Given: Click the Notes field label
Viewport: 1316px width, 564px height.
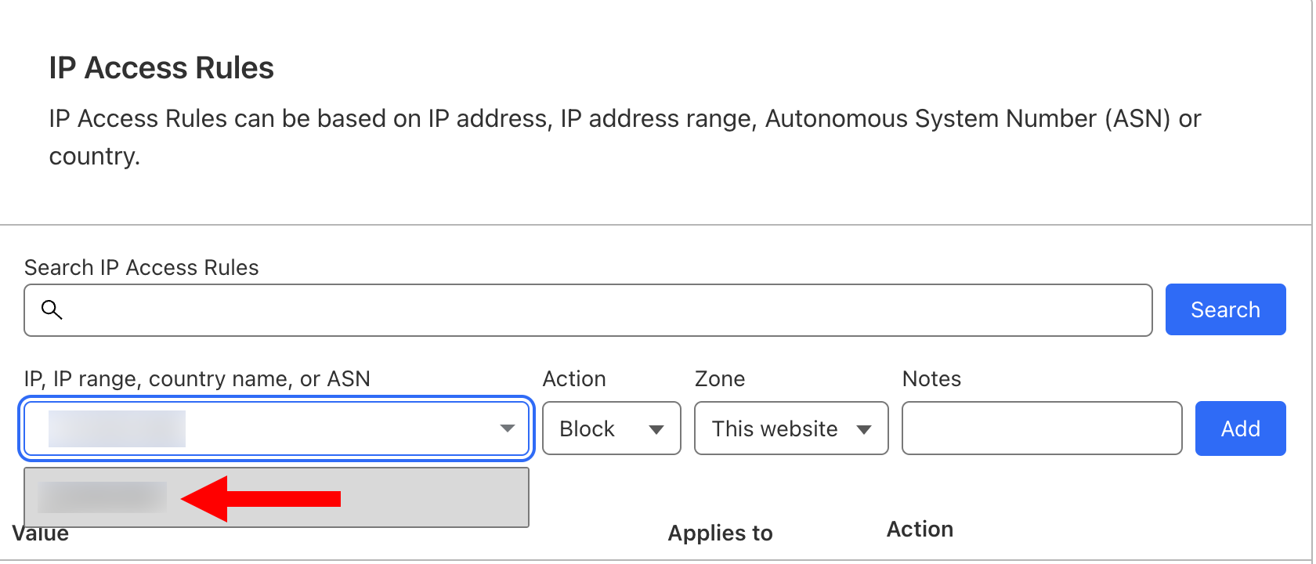Looking at the screenshot, I should point(931,379).
